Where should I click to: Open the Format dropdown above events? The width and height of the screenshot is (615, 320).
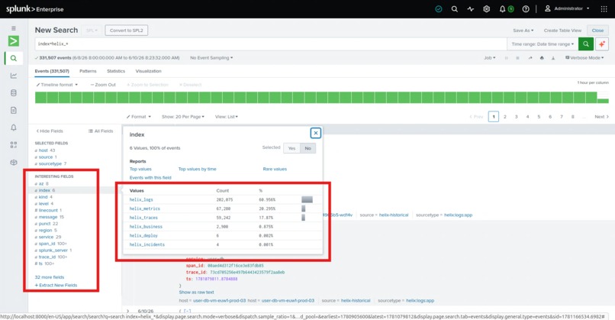point(138,117)
